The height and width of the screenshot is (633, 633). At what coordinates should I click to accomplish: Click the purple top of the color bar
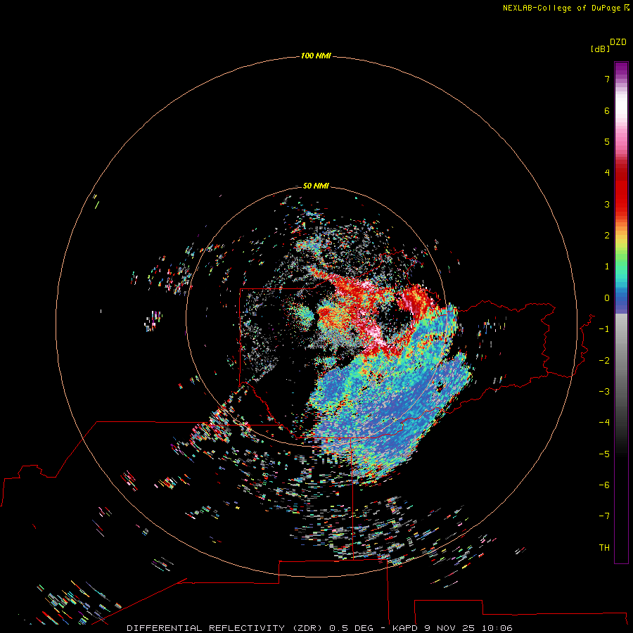[x=621, y=69]
